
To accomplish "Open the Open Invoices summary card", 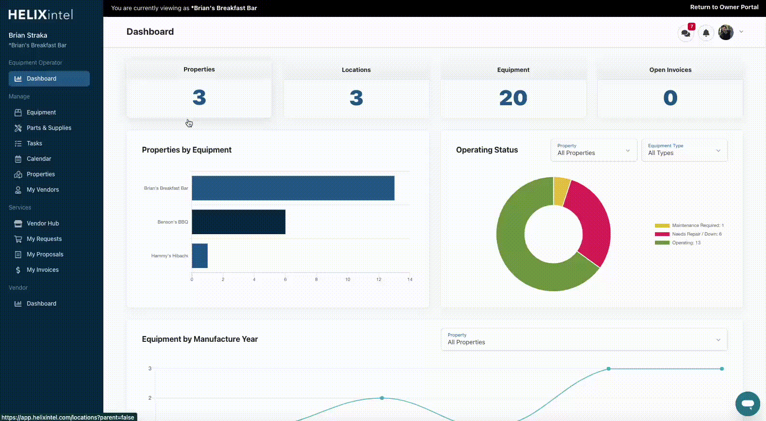I will pyautogui.click(x=670, y=89).
